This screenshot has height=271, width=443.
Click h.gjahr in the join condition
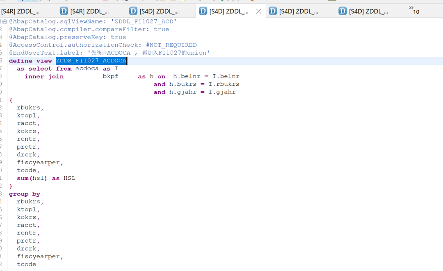[x=183, y=92]
